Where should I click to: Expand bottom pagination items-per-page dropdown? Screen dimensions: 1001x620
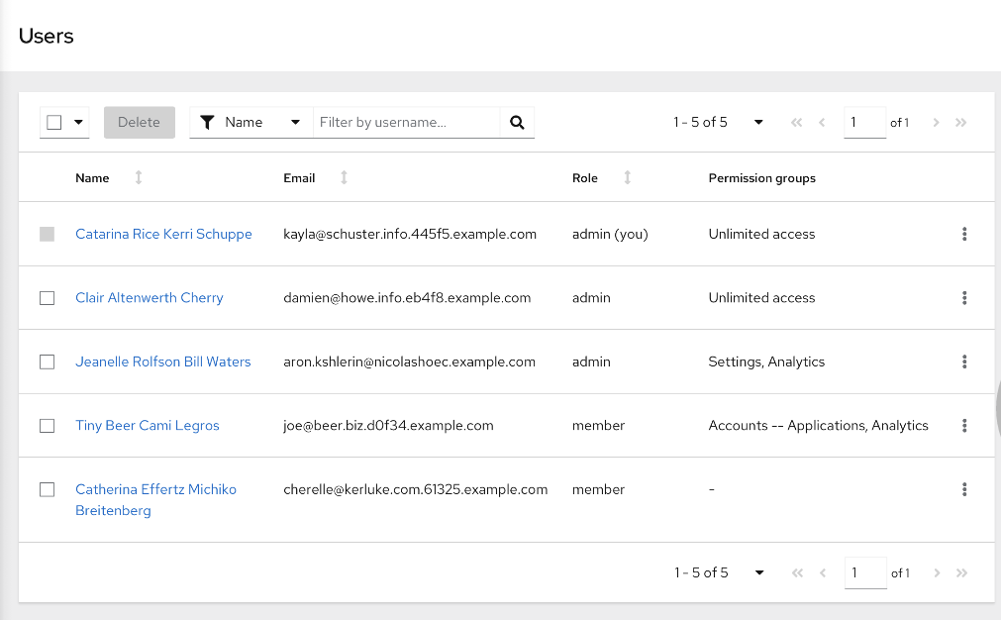coord(759,572)
